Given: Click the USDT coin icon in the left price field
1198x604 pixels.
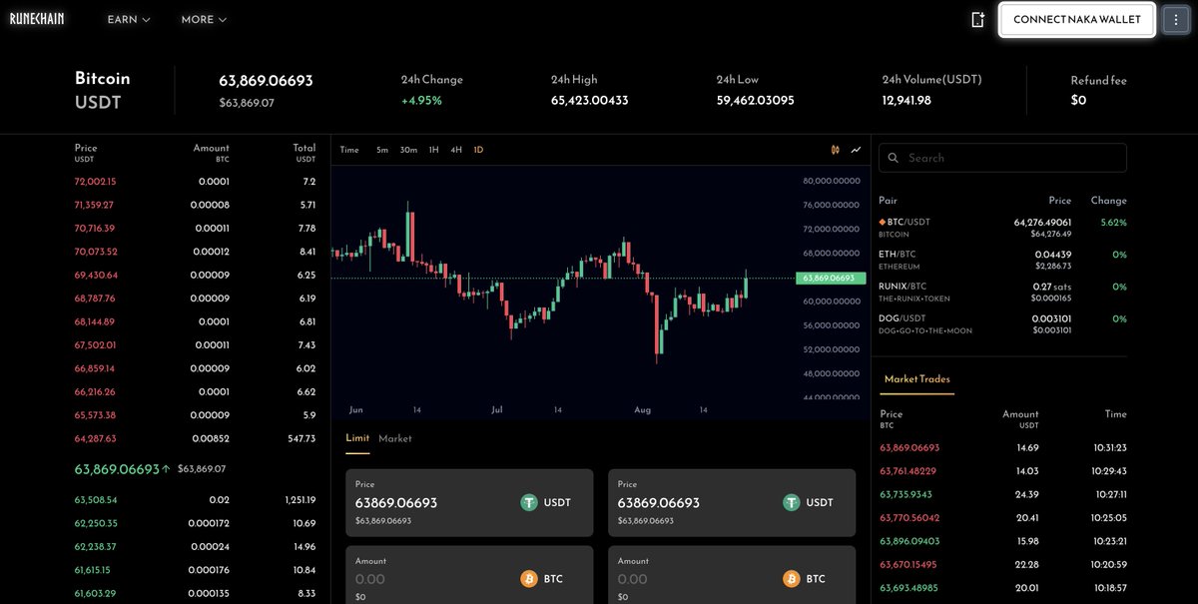Looking at the screenshot, I should pos(530,502).
